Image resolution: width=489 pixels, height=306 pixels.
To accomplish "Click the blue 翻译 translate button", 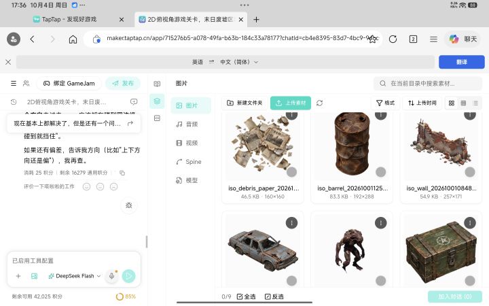I will coord(462,62).
